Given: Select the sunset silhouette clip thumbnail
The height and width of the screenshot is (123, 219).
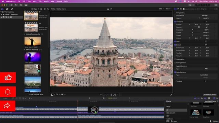Looking at the screenshot, I should point(33,41).
